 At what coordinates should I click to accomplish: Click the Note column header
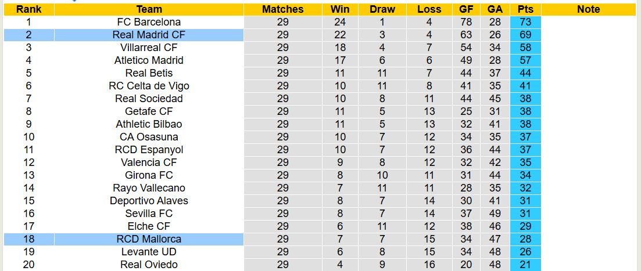(x=589, y=9)
